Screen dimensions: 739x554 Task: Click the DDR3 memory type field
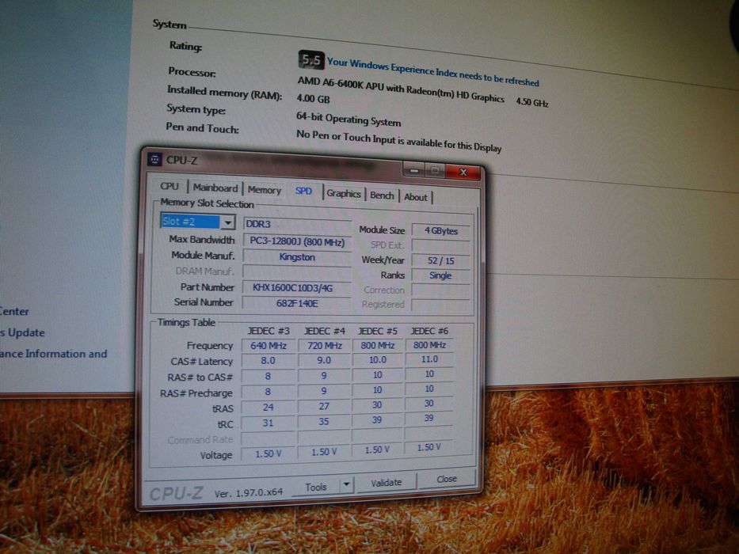[297, 224]
